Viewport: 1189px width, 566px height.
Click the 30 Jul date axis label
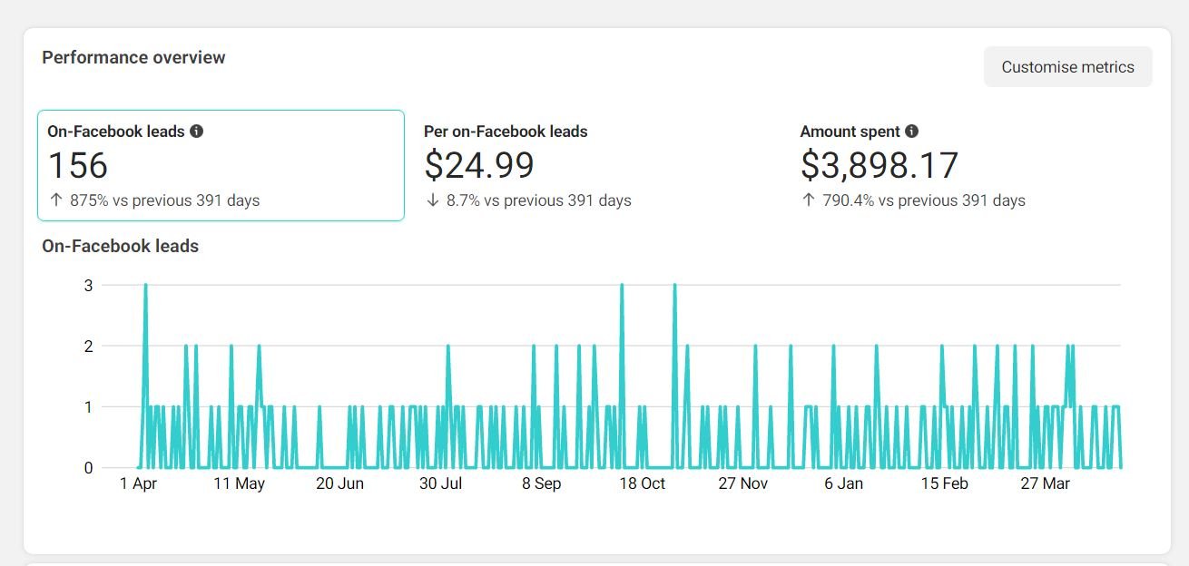[x=440, y=483]
